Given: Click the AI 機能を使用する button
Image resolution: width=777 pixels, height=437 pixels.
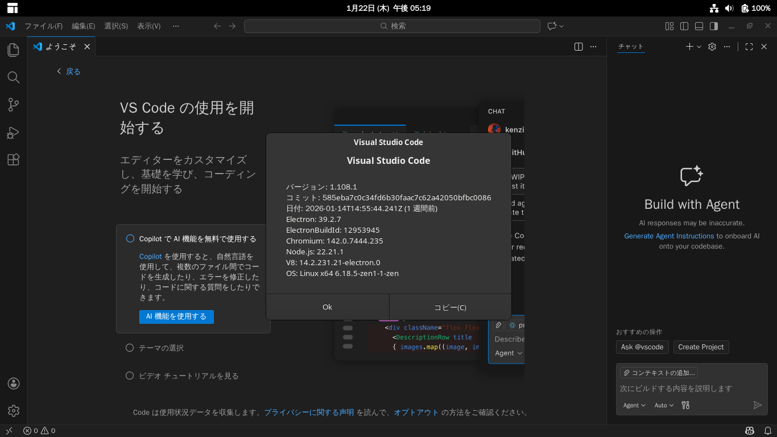Looking at the screenshot, I should coord(176,316).
